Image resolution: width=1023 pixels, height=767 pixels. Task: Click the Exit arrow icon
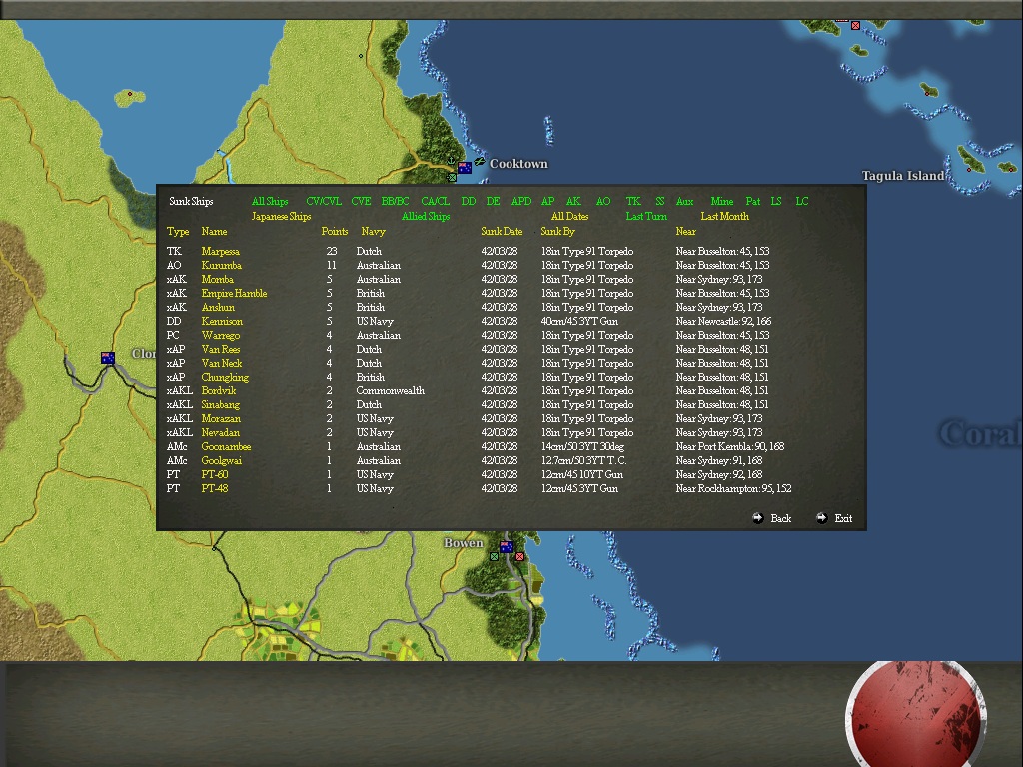821,518
